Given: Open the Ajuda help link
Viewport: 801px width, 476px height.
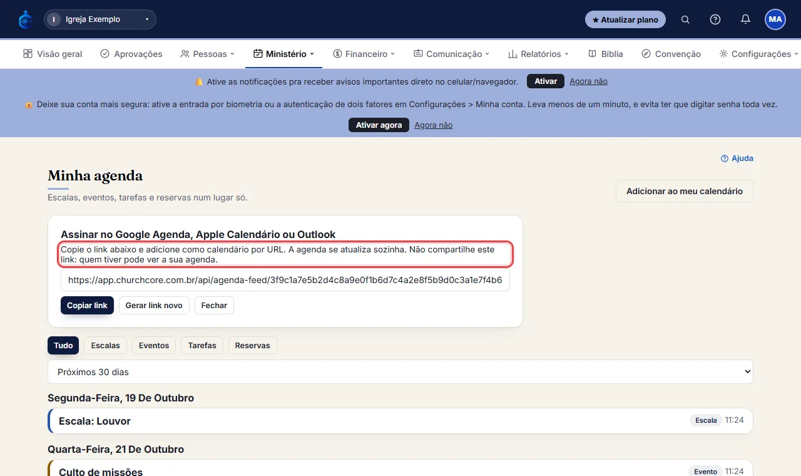Looking at the screenshot, I should 737,158.
